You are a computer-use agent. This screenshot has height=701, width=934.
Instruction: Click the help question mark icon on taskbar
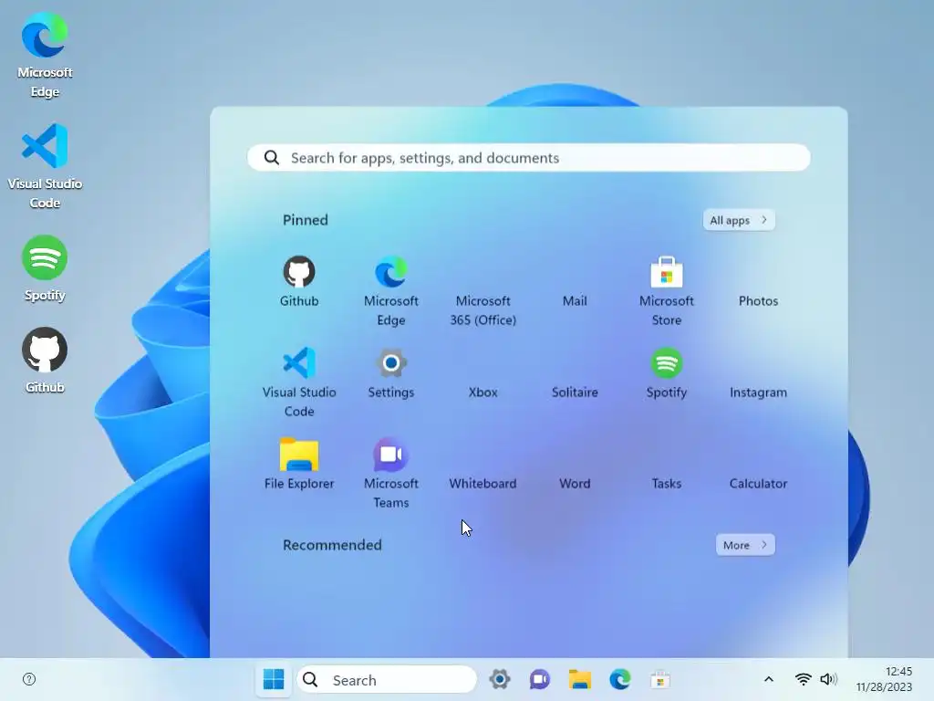tap(29, 679)
